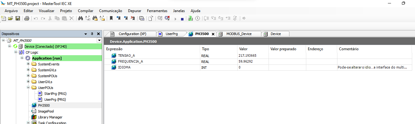The height and width of the screenshot is (124, 415).
Task: Click the binoculars Find icon
Action: tap(80, 19)
